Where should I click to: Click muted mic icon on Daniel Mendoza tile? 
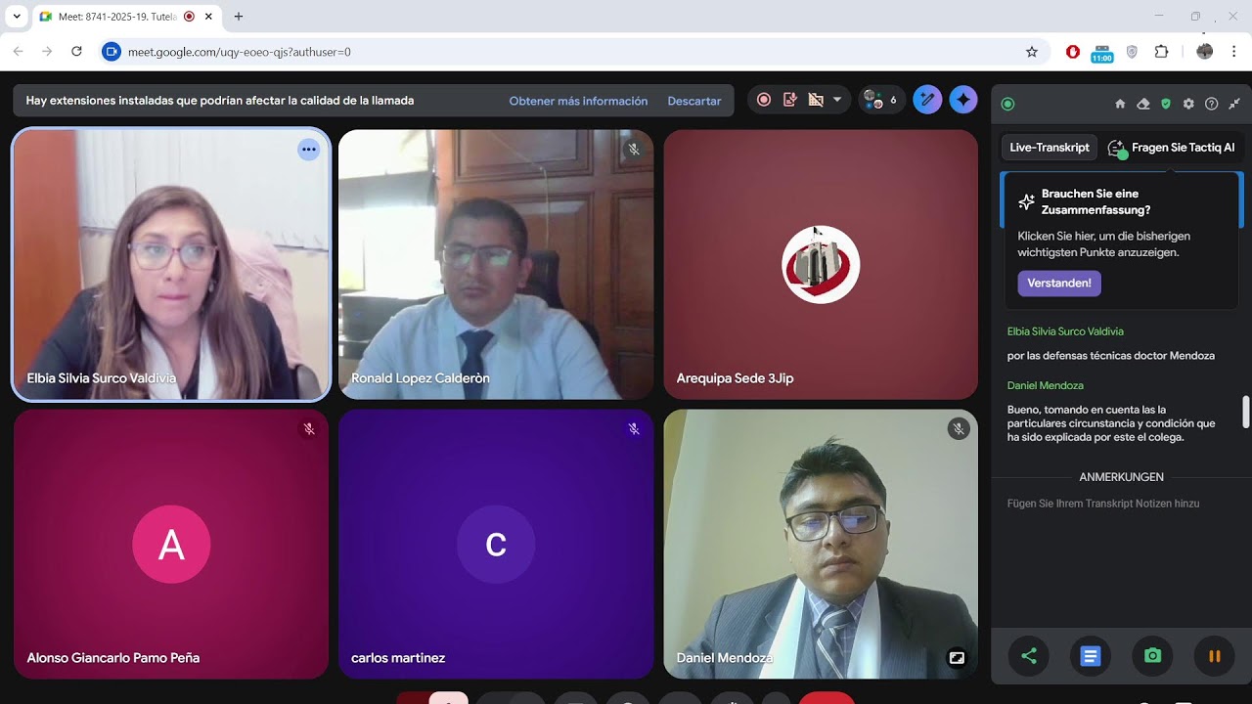(959, 429)
